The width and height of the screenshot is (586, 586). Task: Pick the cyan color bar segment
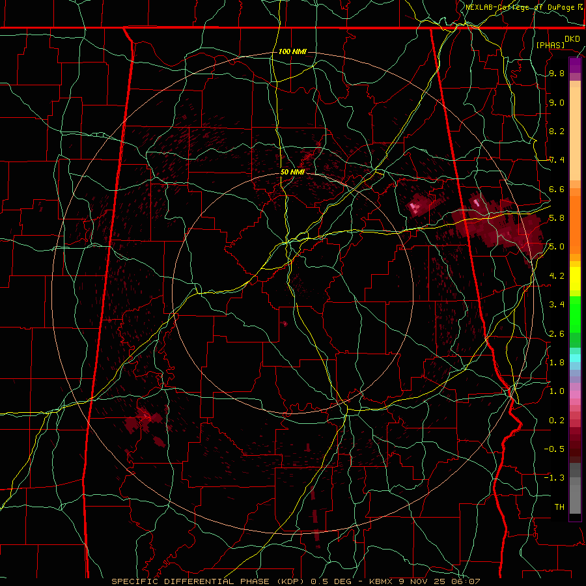point(575,358)
